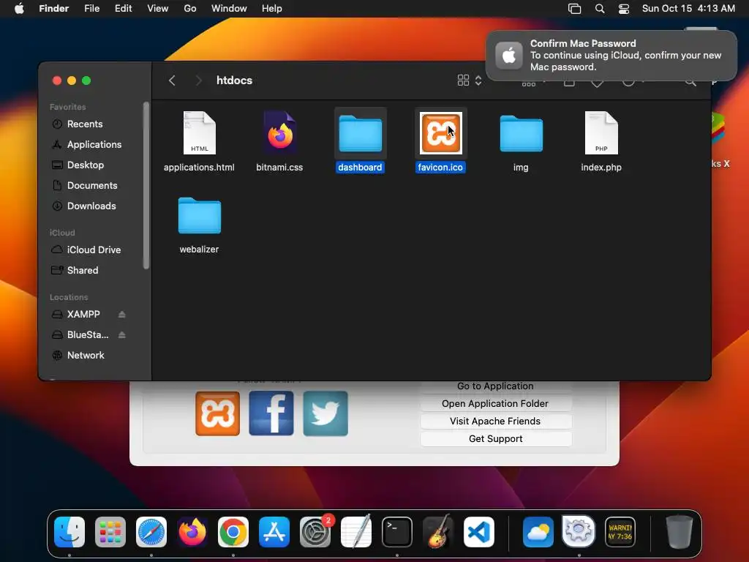Select the bitnami.css file icon

pos(280,133)
